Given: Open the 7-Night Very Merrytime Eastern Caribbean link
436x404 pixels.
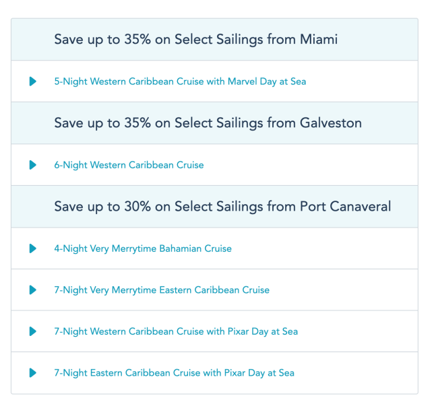Looking at the screenshot, I should (162, 290).
